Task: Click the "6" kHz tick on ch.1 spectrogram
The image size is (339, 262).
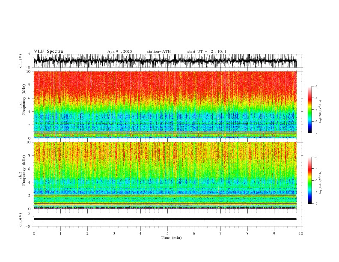Action: tap(30, 98)
